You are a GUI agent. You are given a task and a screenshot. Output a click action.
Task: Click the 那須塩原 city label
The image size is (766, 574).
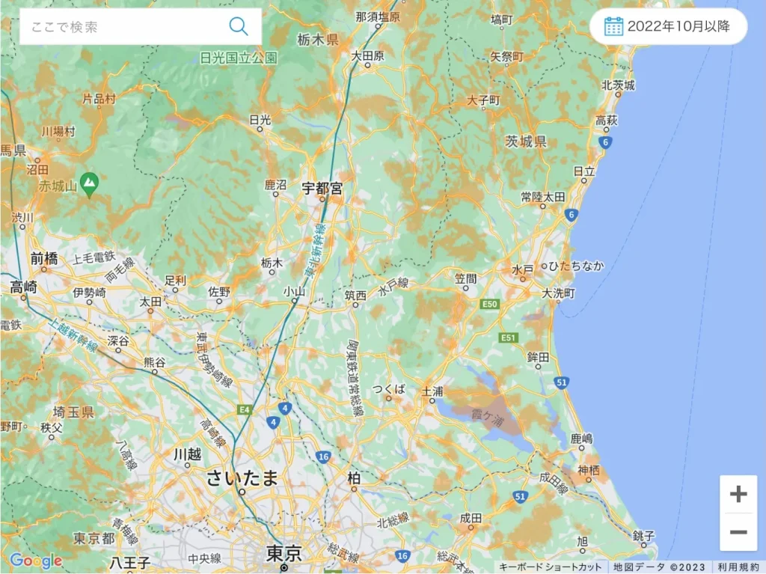tap(378, 17)
